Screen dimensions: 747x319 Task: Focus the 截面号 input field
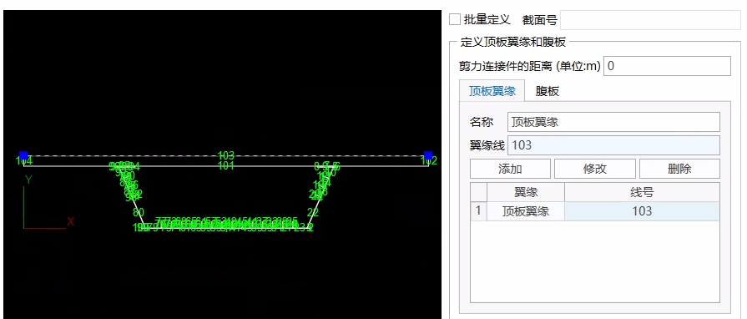[650, 20]
